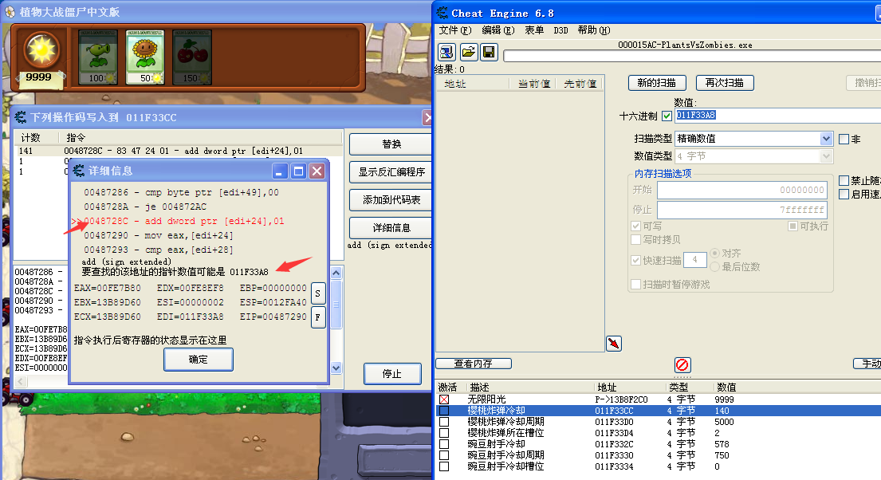Select the Peashooter seed packet costing 100

[x=98, y=57]
